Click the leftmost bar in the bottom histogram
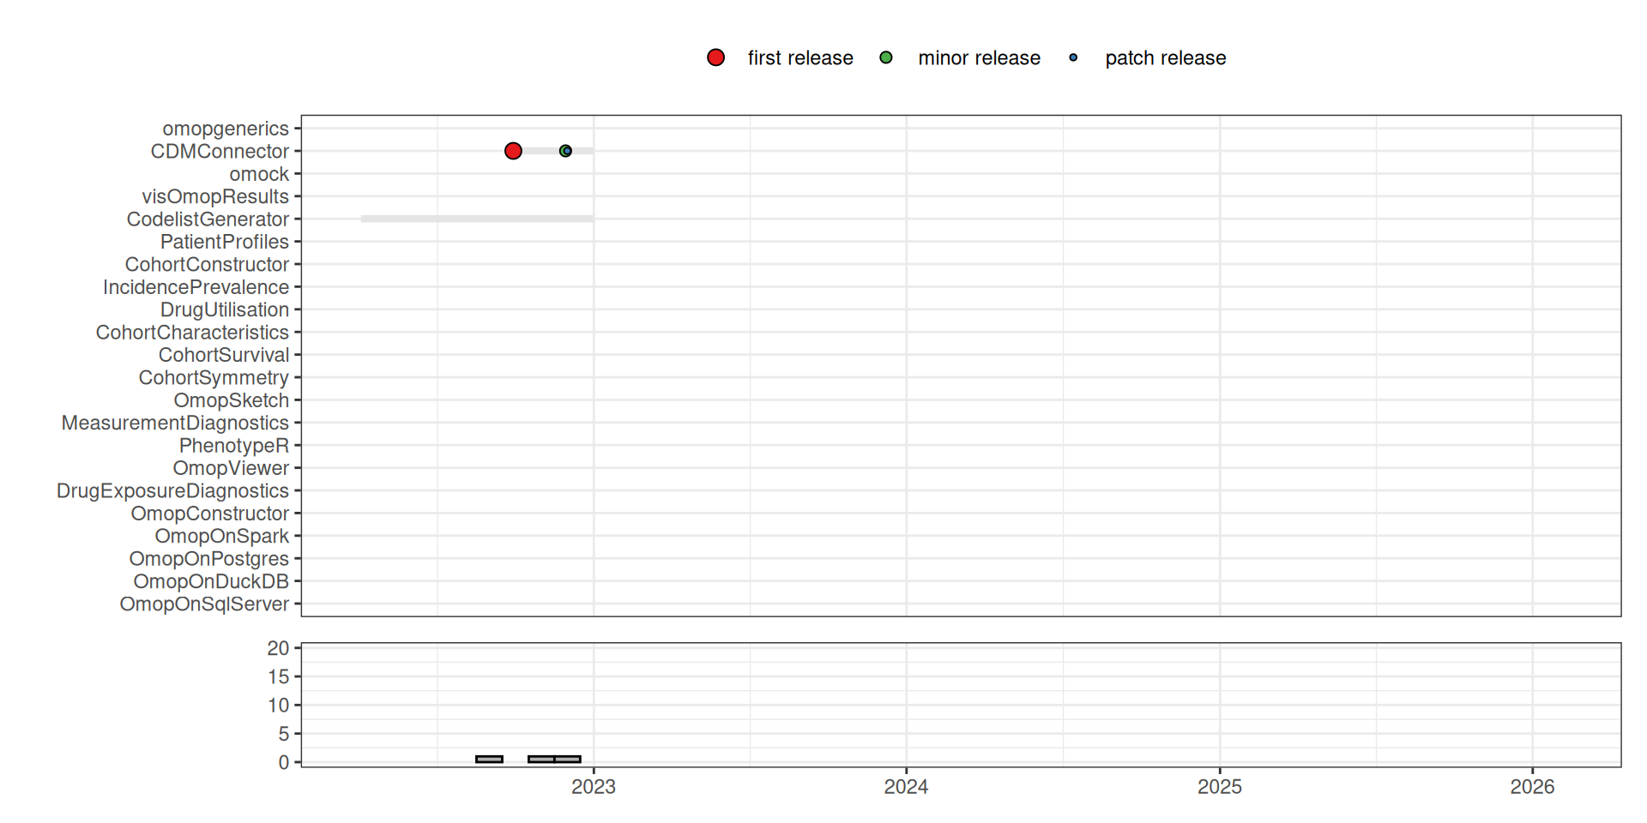Viewport: 1647px width, 823px height. coord(489,760)
